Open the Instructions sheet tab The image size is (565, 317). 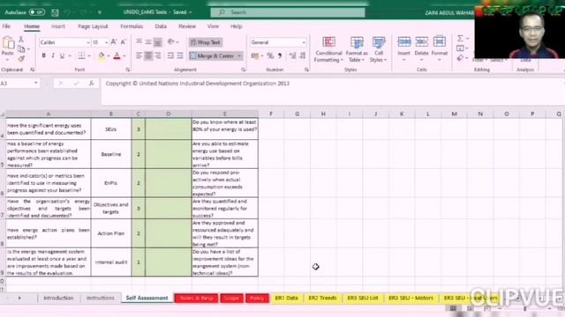[x=100, y=298]
